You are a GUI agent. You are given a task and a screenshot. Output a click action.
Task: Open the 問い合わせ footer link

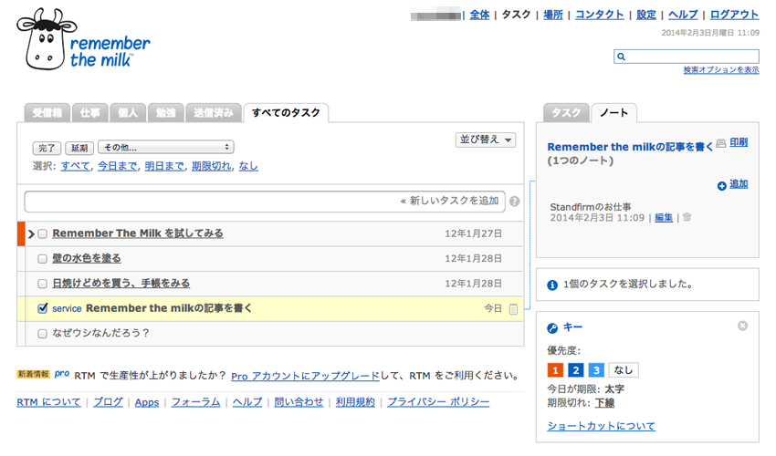coord(299,402)
